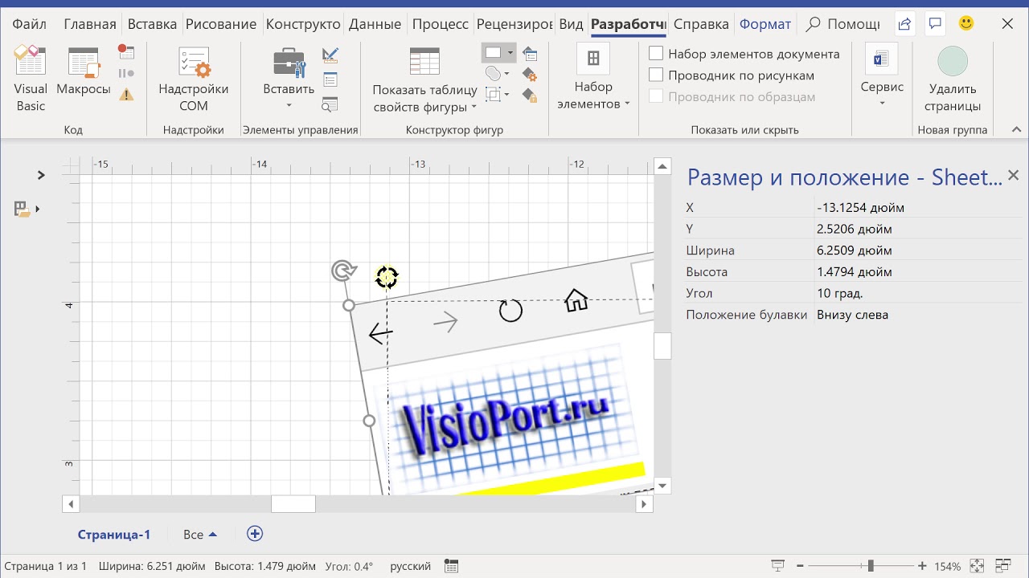Switch to the Главная tab

pos(90,24)
